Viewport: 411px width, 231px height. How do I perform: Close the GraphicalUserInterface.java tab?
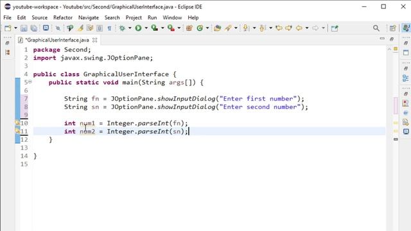95,40
